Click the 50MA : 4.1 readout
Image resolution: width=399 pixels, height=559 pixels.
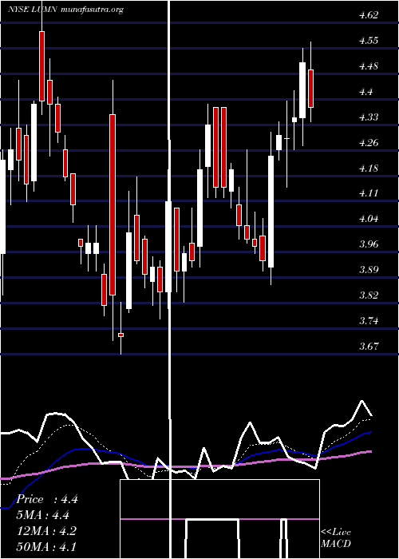pyautogui.click(x=46, y=546)
